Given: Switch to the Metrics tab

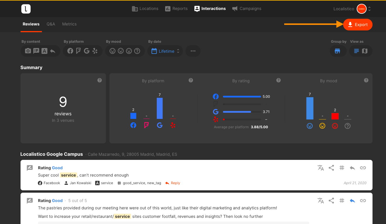Looking at the screenshot, I should click(69, 24).
